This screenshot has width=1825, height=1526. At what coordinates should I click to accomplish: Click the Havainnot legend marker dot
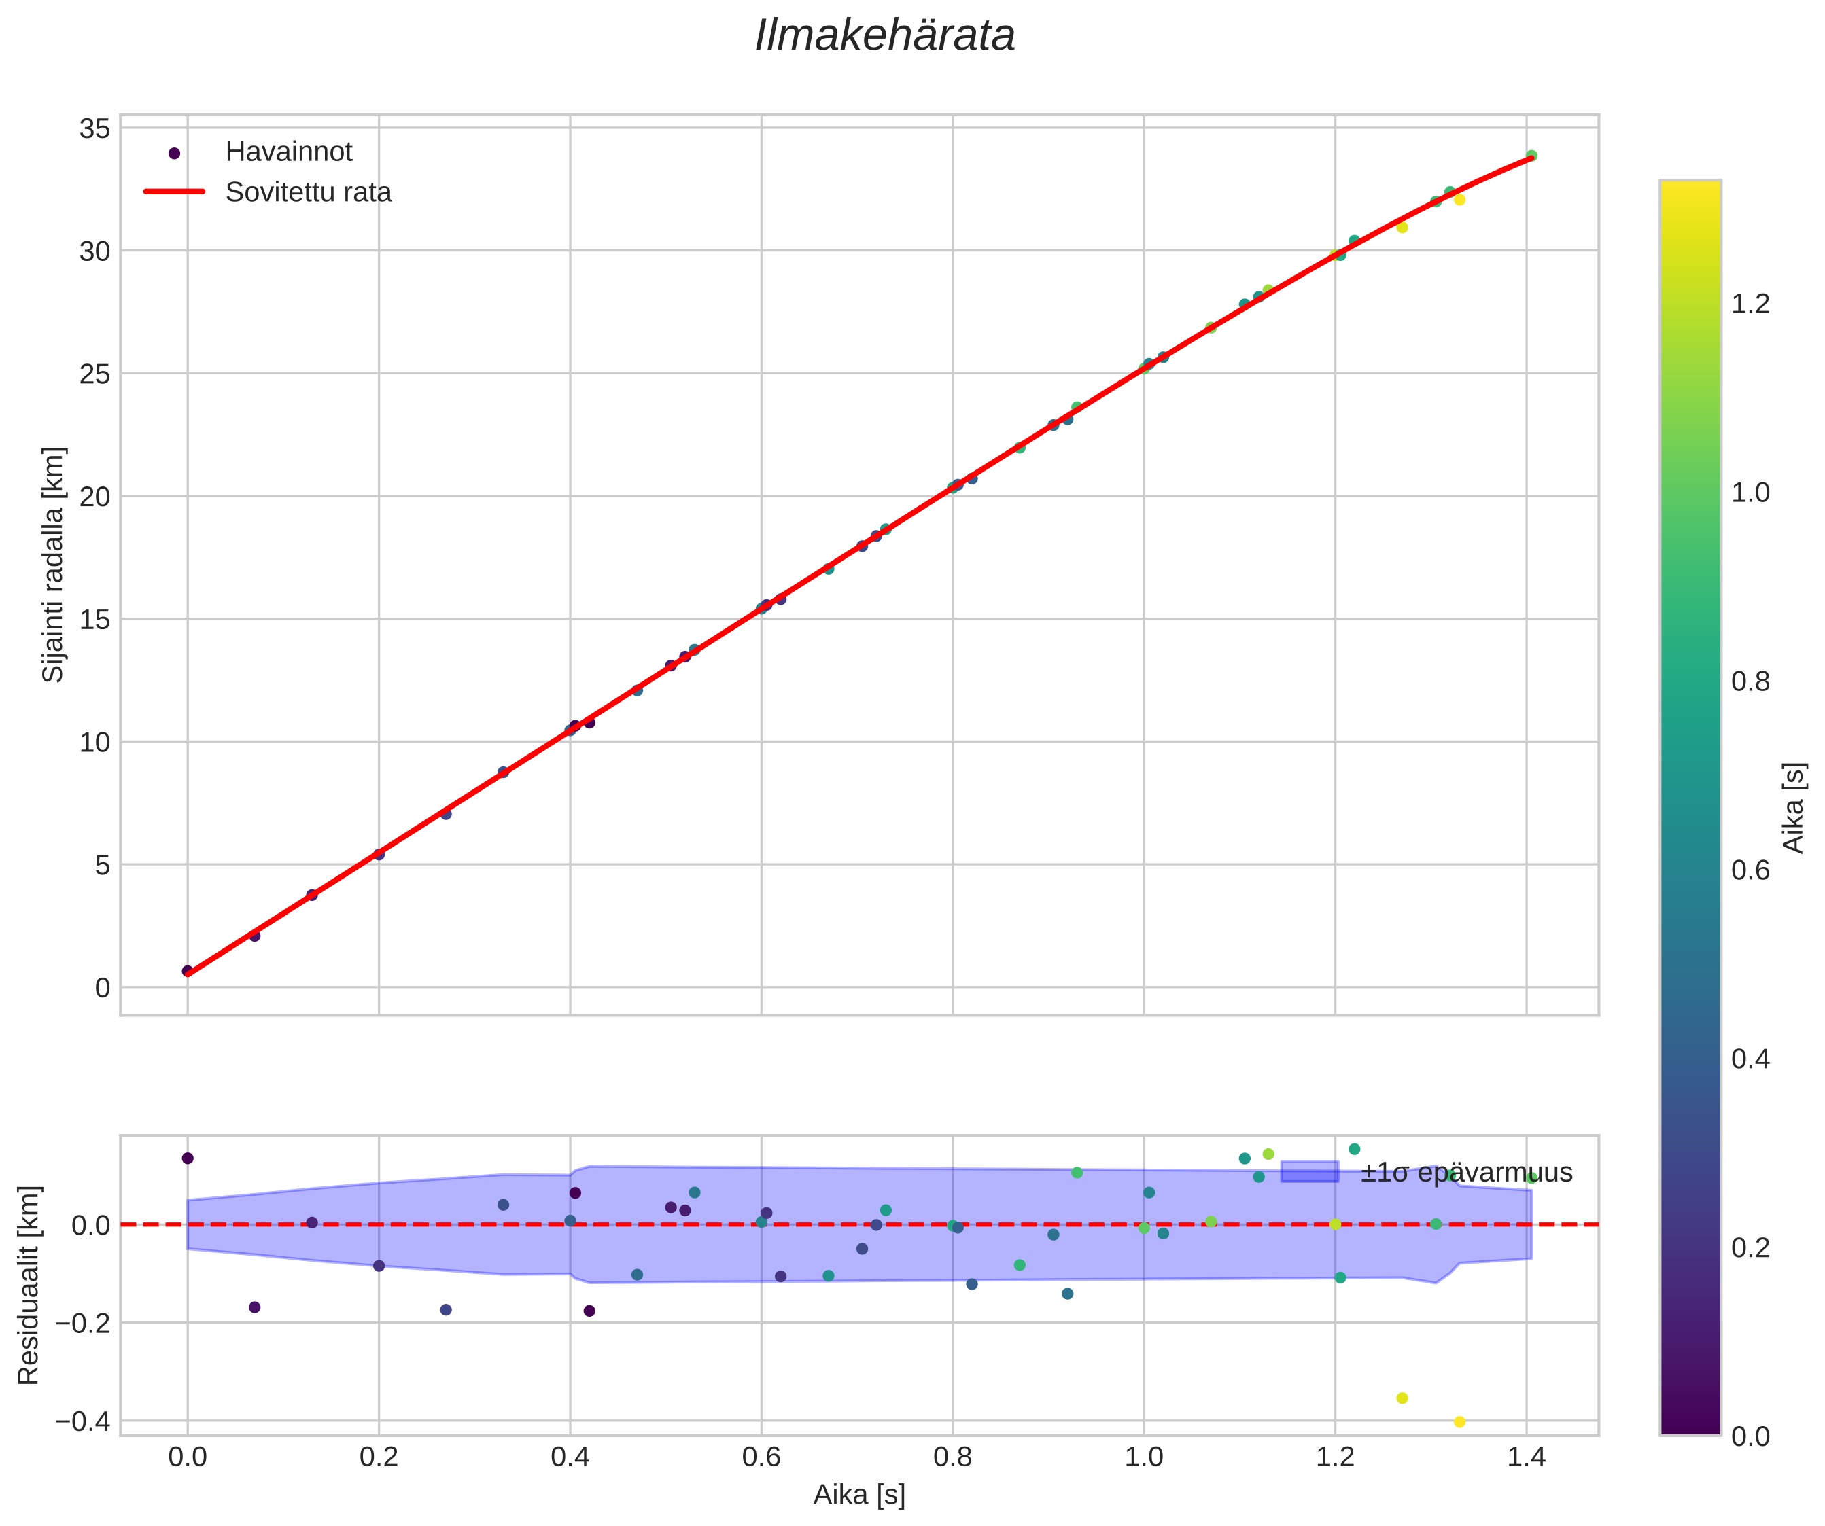174,153
